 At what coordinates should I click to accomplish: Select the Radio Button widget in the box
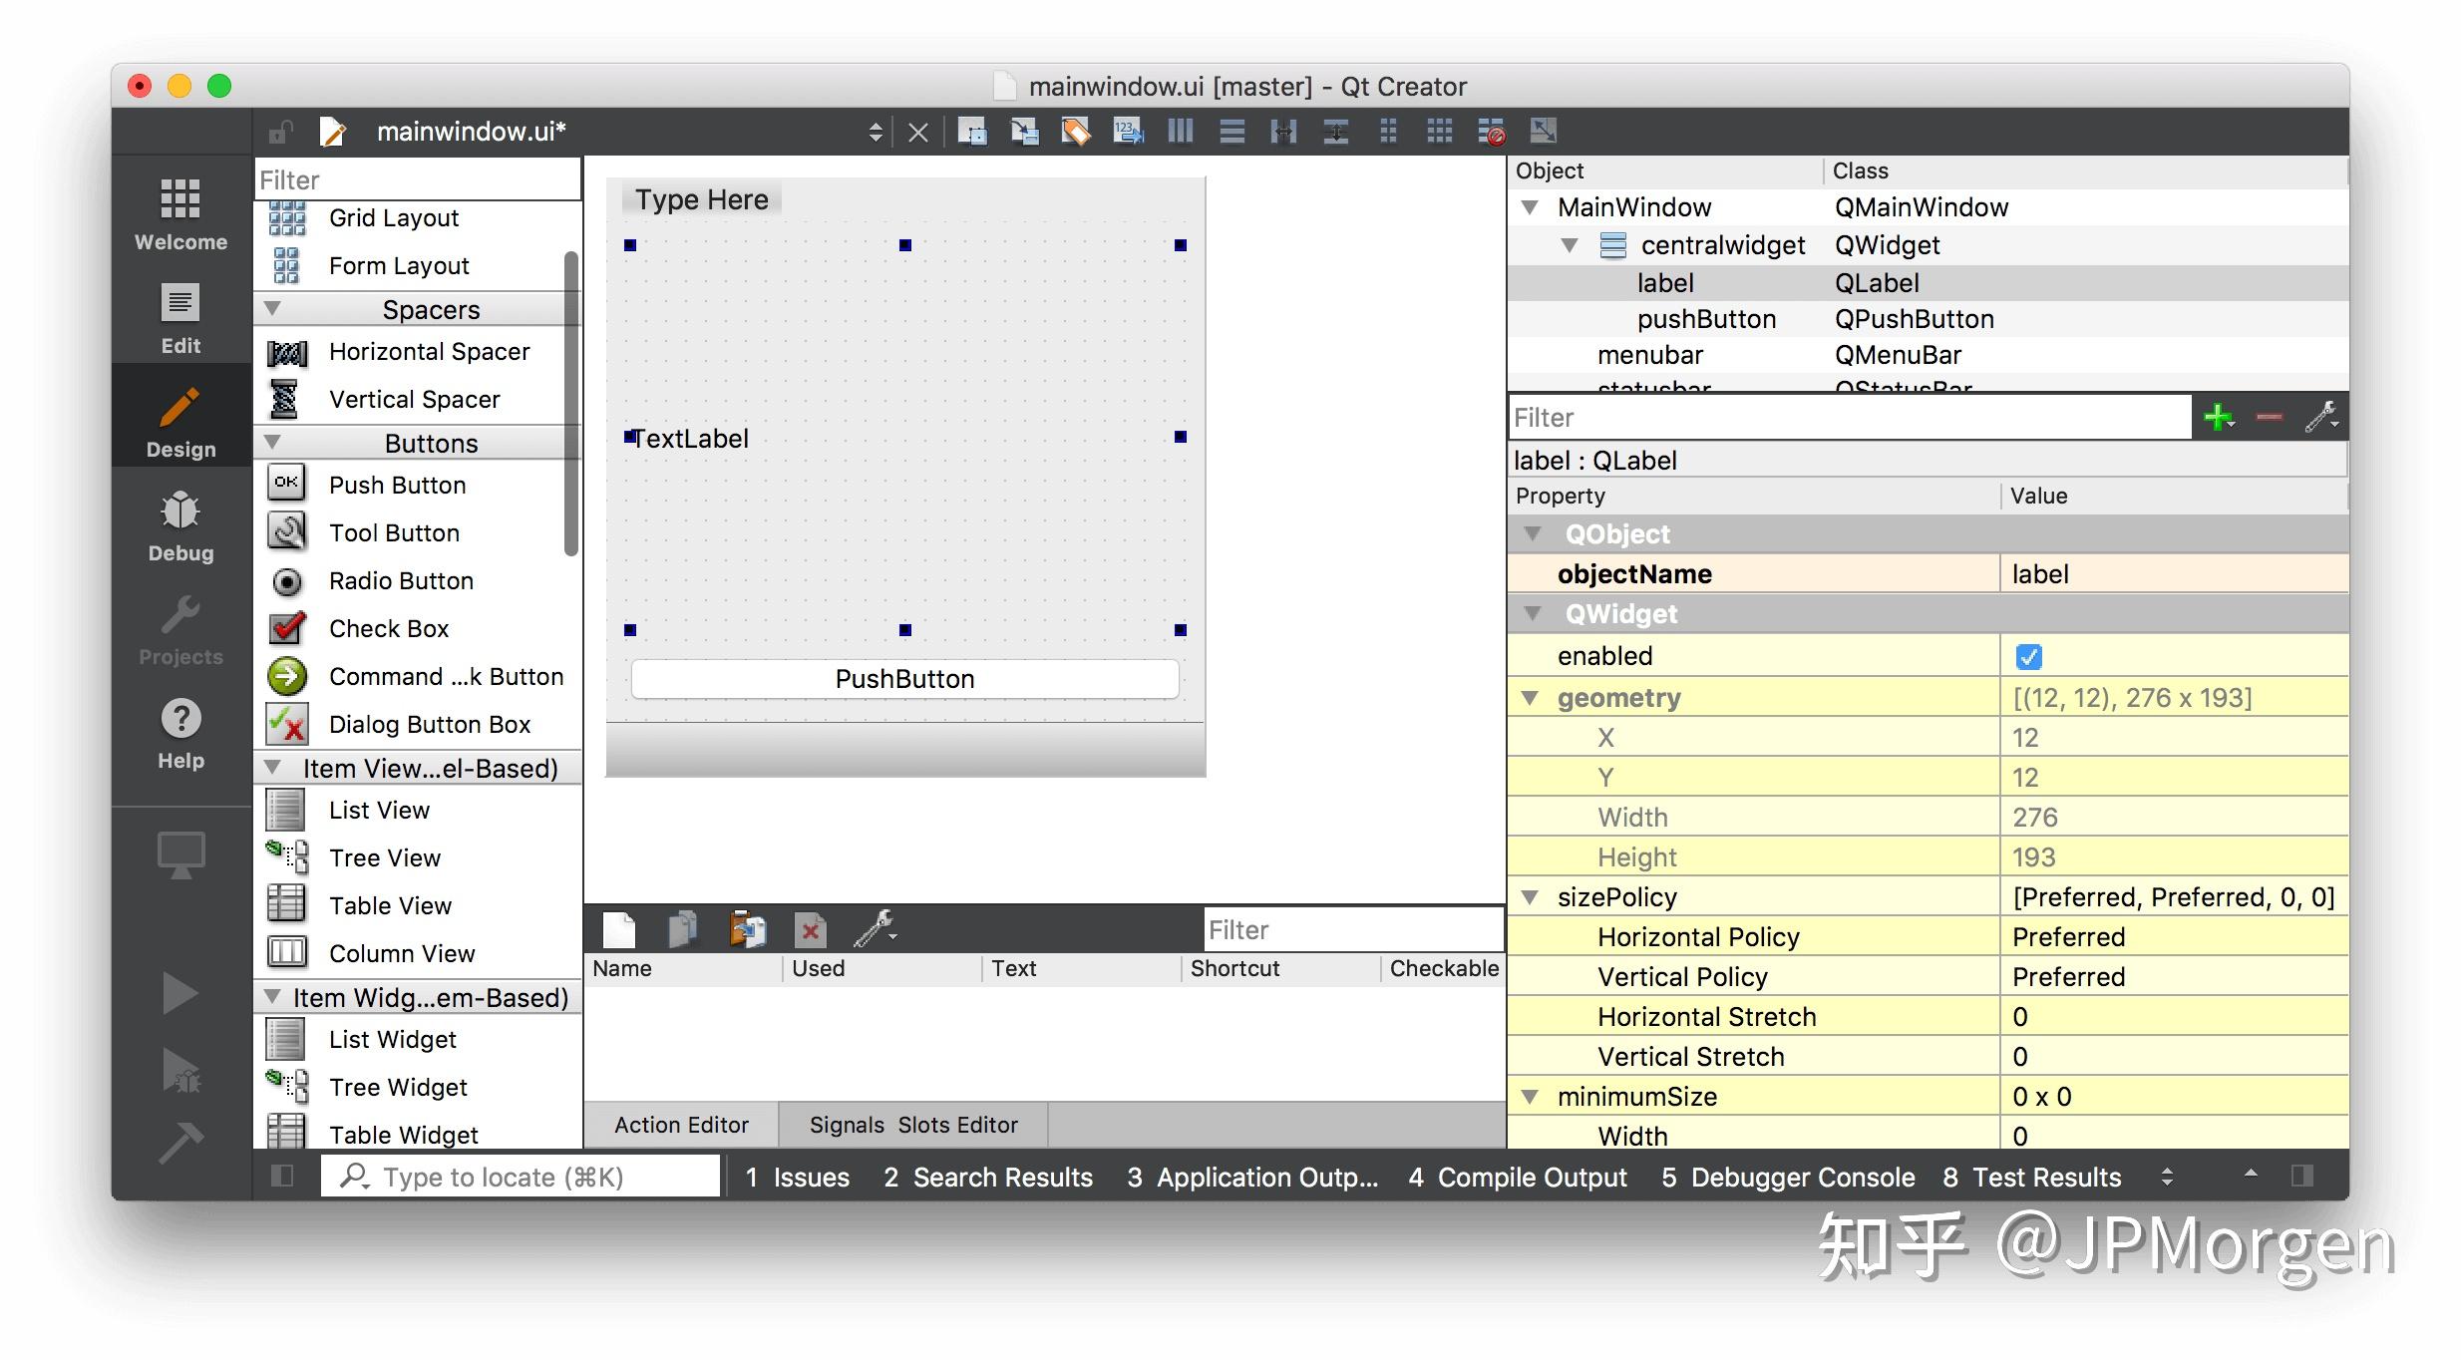401,580
